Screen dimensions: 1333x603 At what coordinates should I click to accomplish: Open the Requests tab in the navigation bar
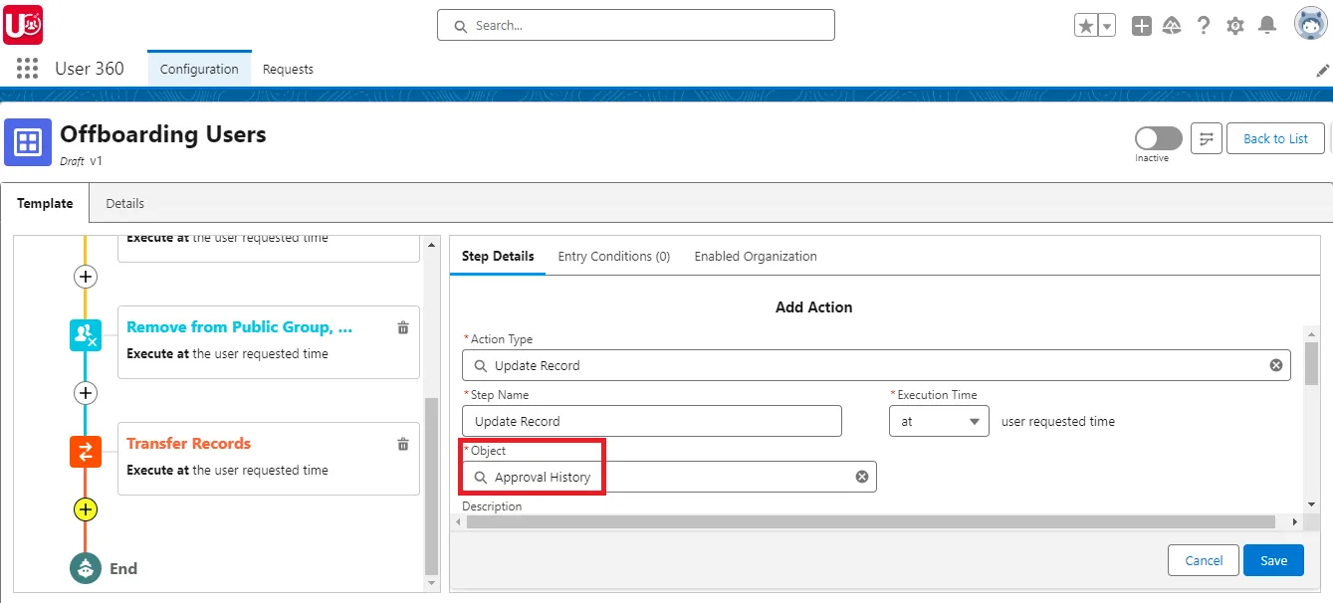[x=288, y=69]
